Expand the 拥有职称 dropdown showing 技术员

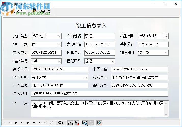coord(166,53)
